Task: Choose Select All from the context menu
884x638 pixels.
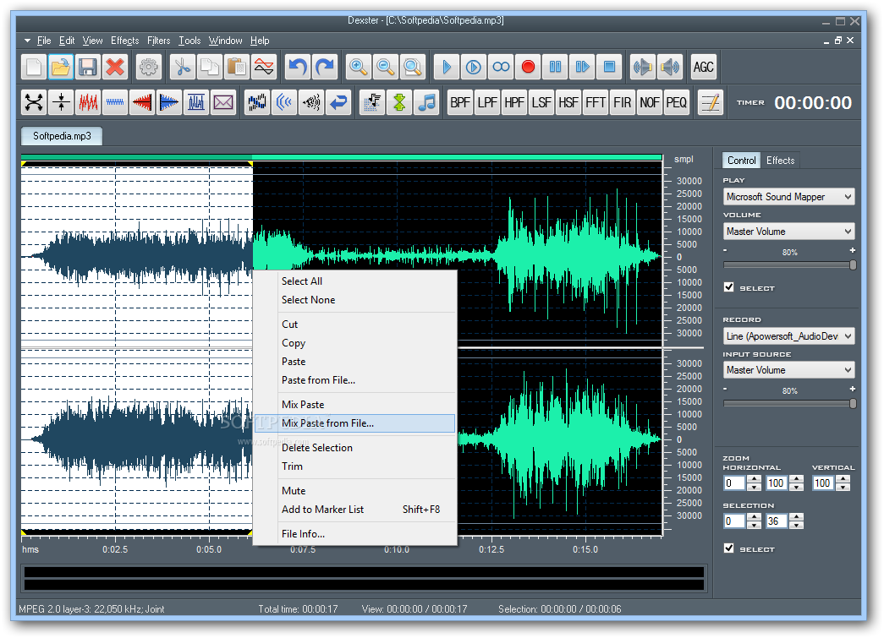Action: click(355, 281)
